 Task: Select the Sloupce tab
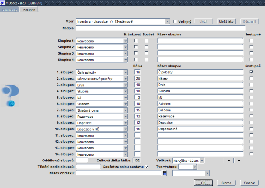click(x=29, y=10)
